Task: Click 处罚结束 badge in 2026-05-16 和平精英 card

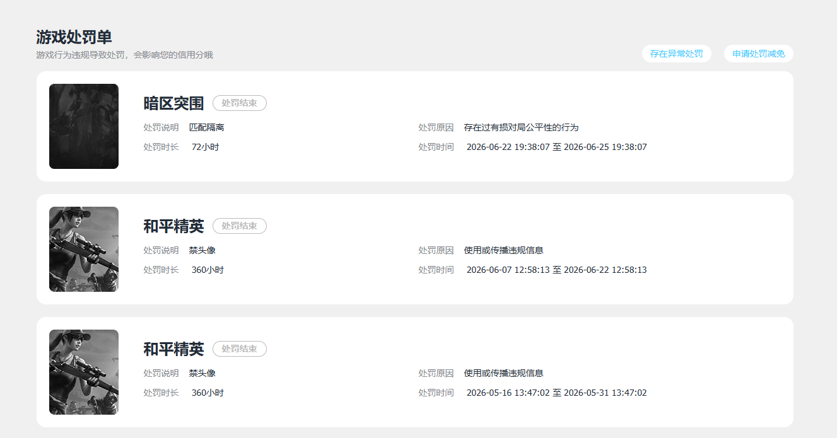Action: tap(240, 349)
